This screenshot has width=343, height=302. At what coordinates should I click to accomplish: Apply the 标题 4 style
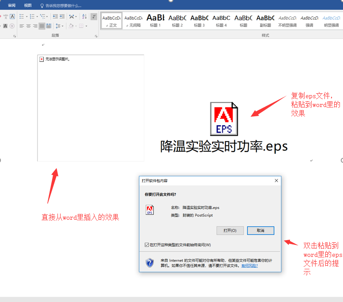click(221, 21)
